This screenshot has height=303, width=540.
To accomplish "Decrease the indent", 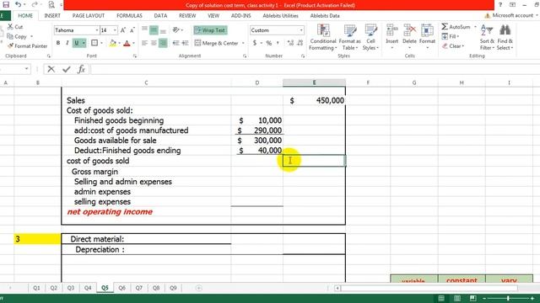I will pos(175,43).
